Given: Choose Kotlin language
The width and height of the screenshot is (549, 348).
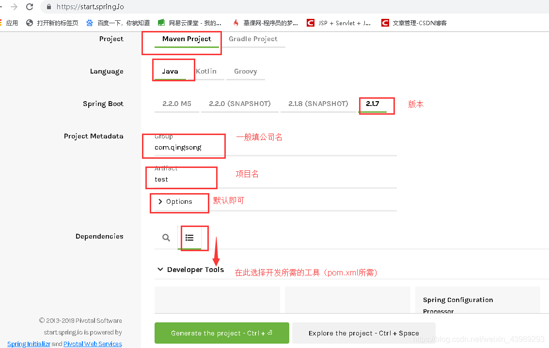Looking at the screenshot, I should click(206, 71).
